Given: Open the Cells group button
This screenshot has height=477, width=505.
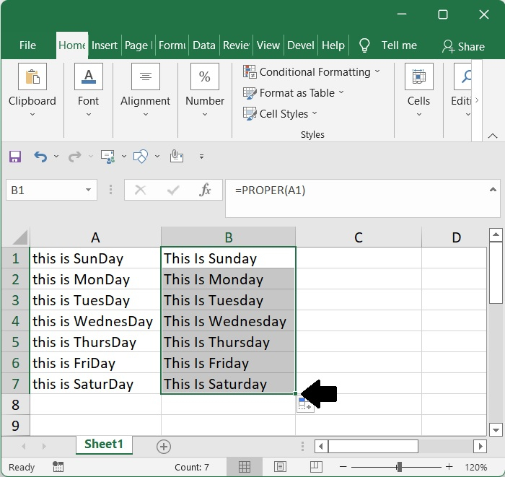Looking at the screenshot, I should [x=418, y=90].
